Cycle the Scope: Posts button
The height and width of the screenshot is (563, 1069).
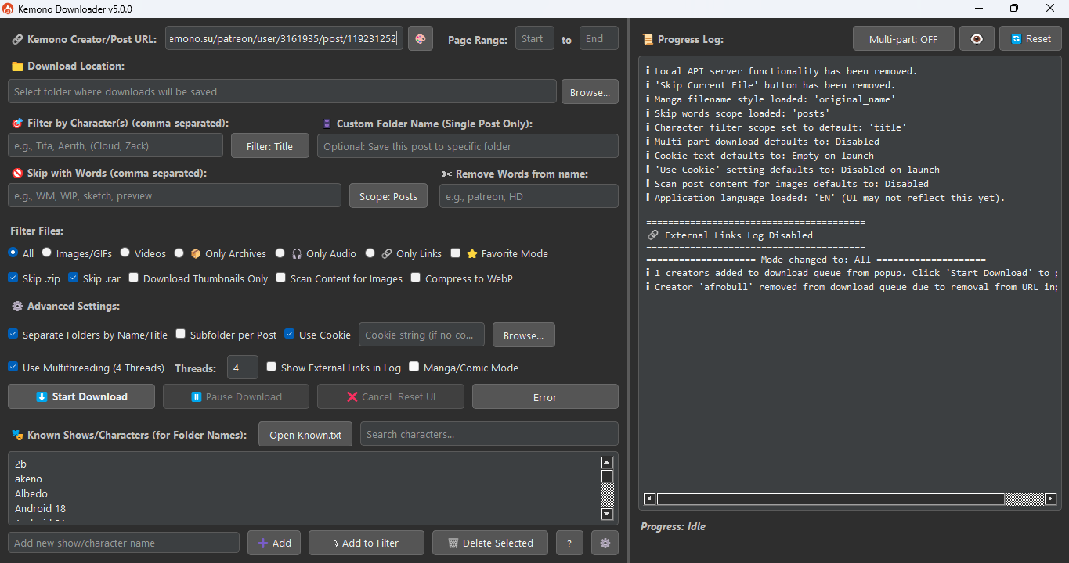(x=388, y=196)
